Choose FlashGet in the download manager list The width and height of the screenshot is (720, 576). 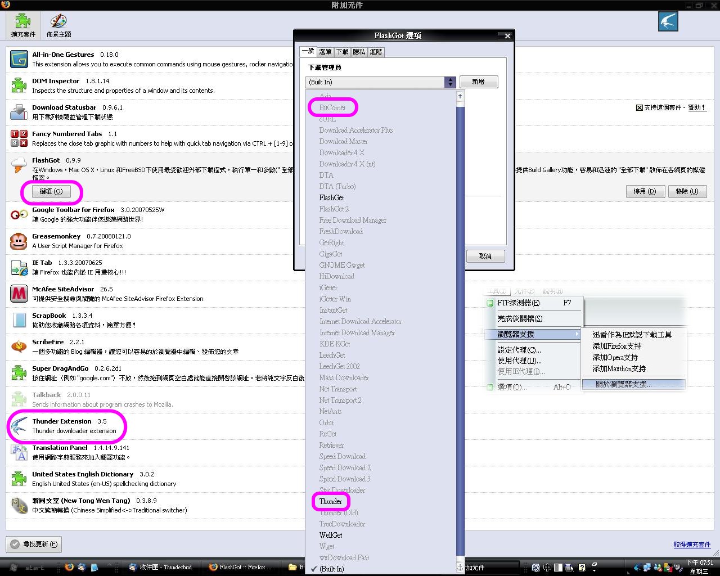331,197
